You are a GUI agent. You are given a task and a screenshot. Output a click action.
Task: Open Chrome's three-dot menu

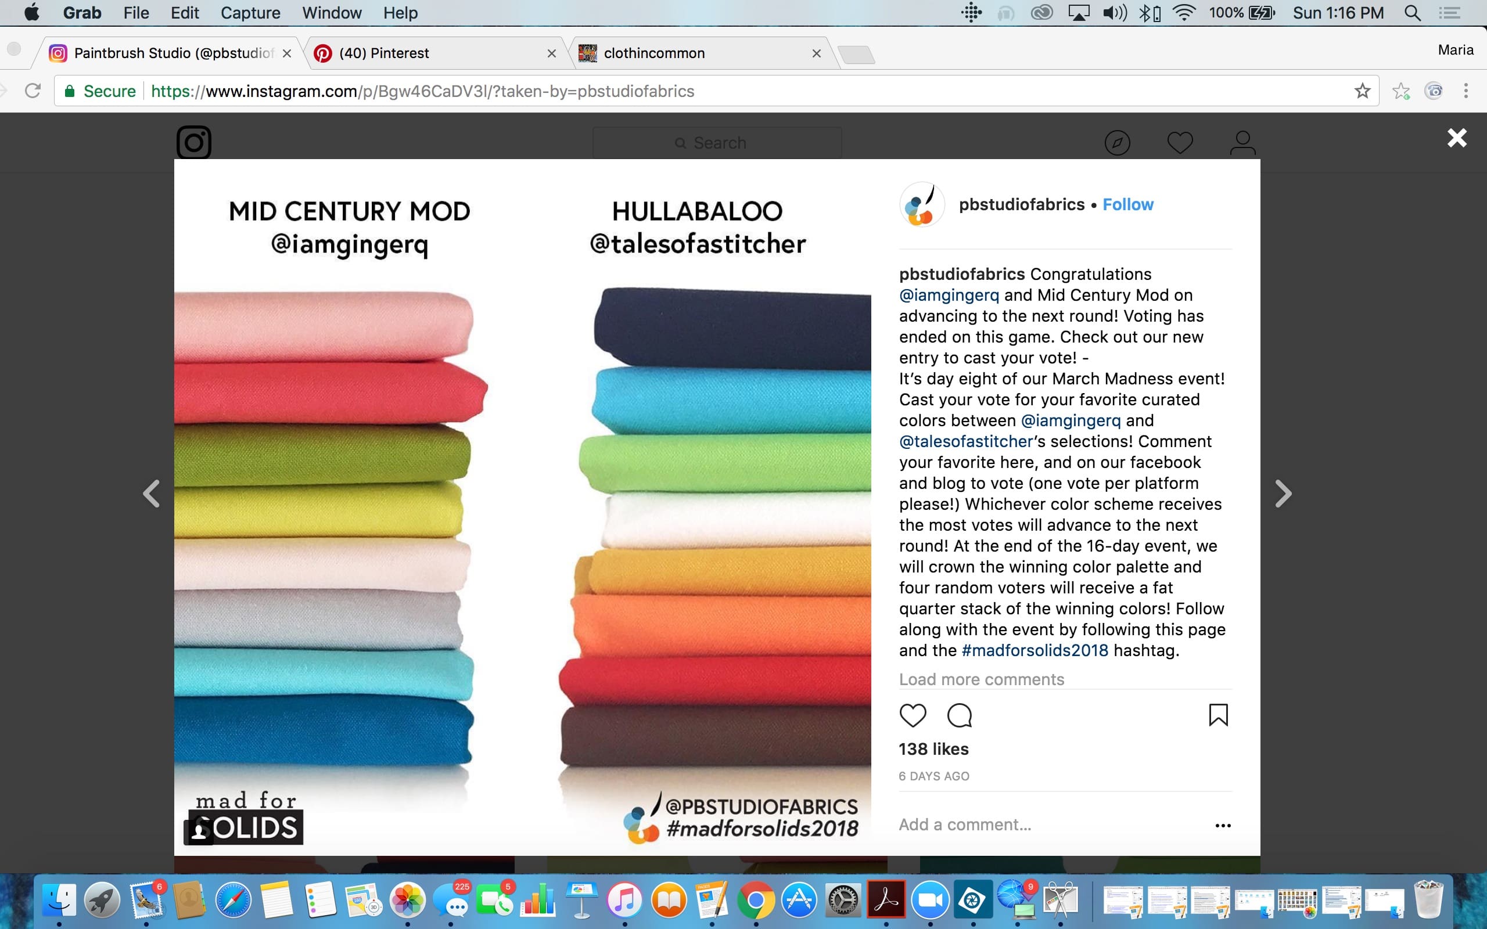click(1466, 91)
